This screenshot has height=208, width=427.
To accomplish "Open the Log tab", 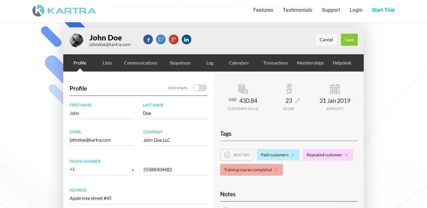I will click(x=210, y=63).
